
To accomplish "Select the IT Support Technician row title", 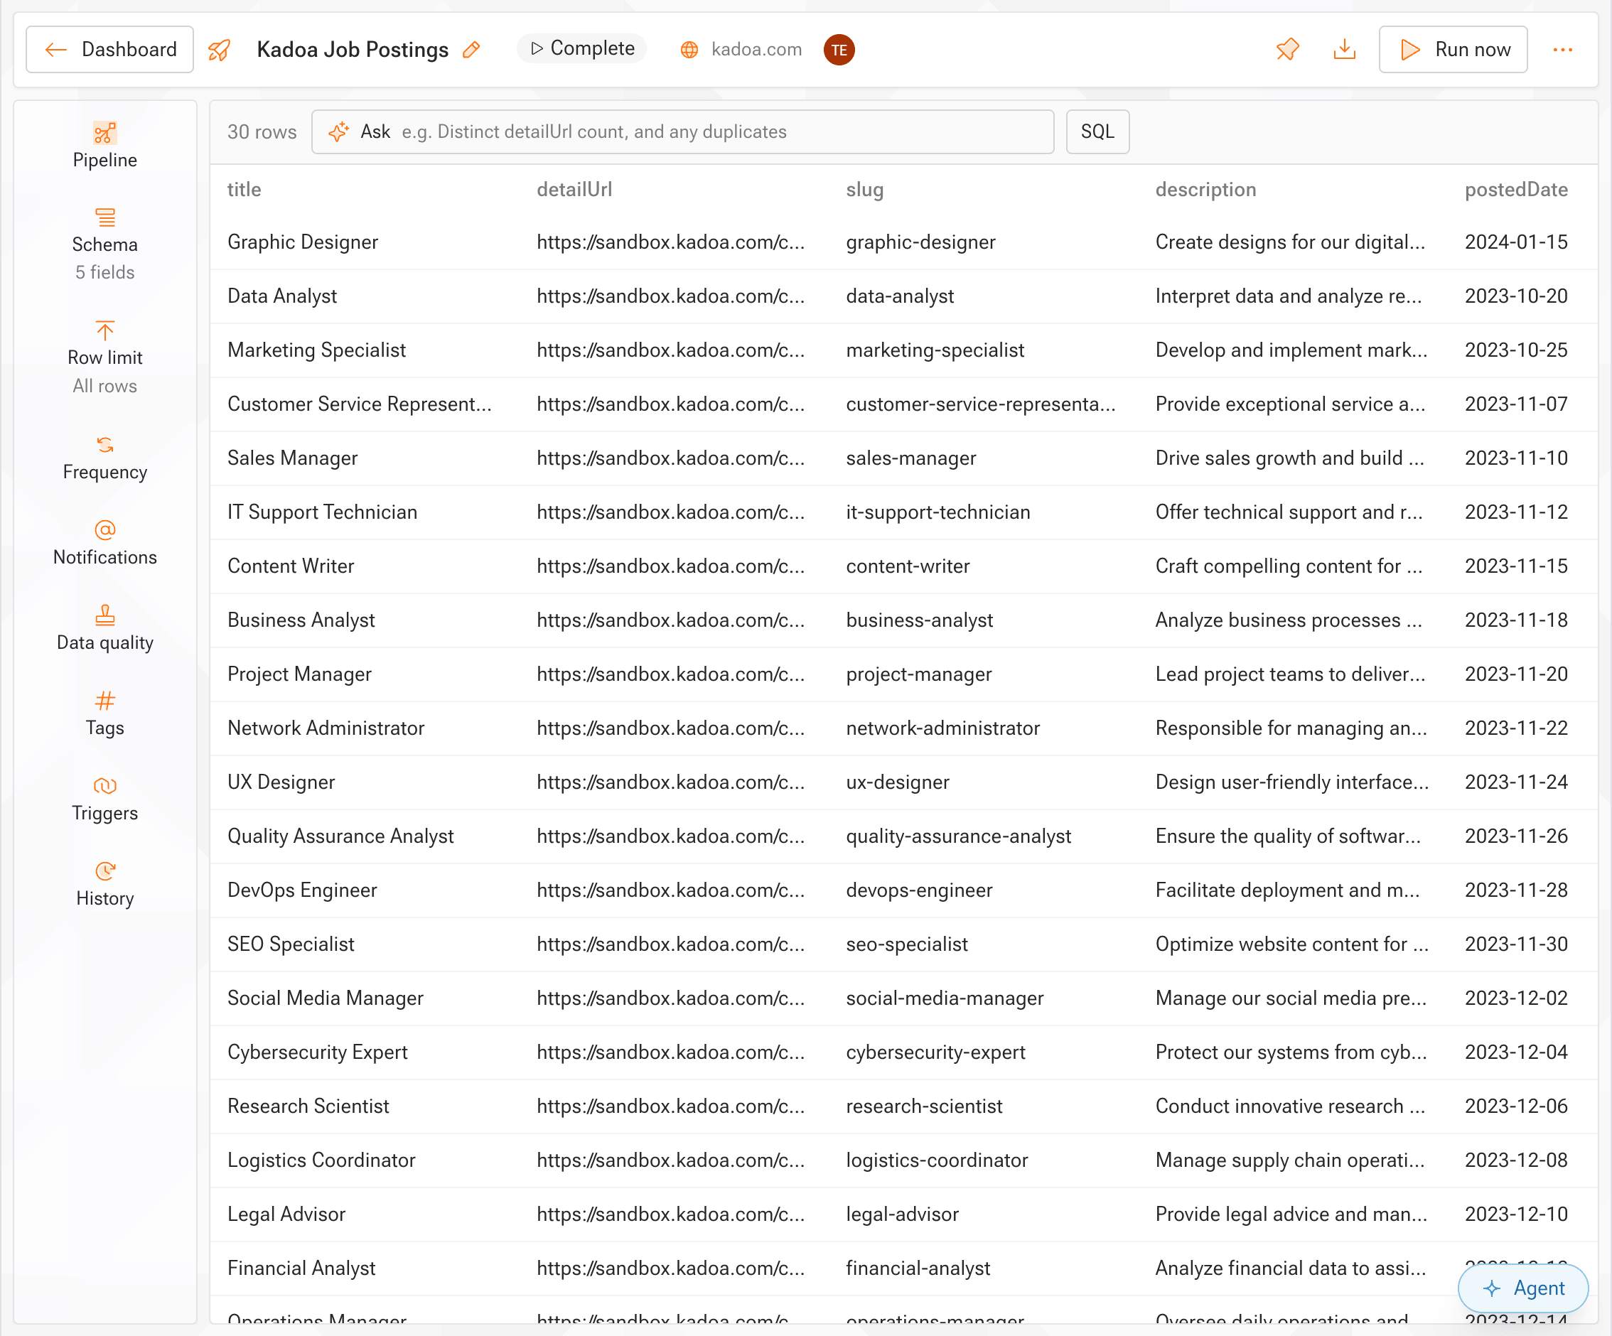I will coord(323,512).
